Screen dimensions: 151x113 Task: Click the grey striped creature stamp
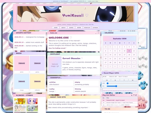[32, 108]
